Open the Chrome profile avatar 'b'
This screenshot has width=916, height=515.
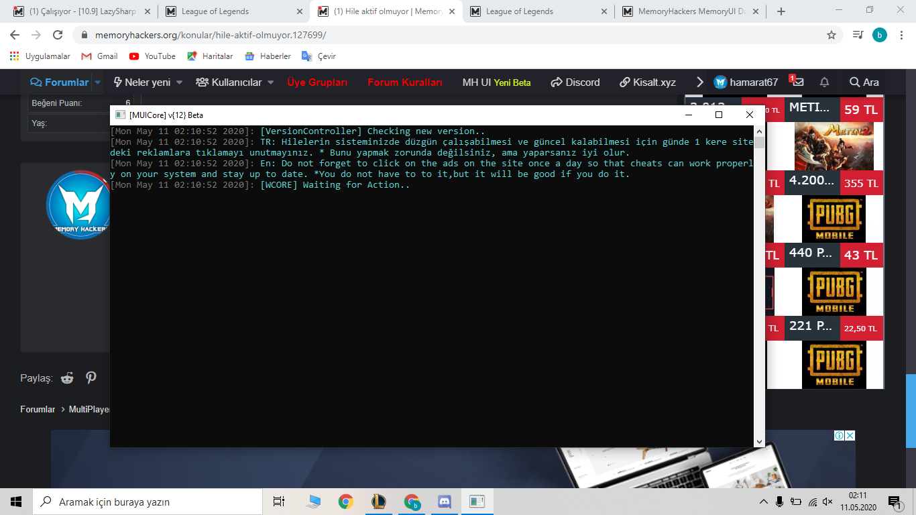pyautogui.click(x=880, y=35)
